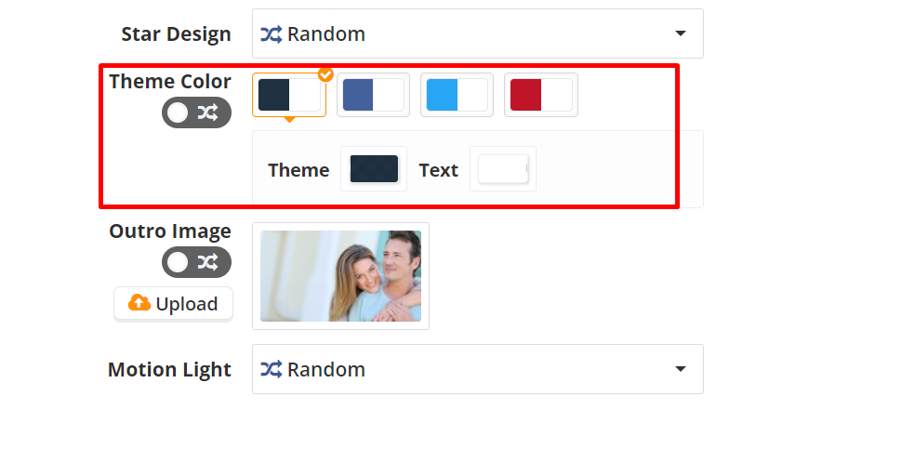
Task: Toggle random switch knob for Outro Image
Action: point(178,262)
